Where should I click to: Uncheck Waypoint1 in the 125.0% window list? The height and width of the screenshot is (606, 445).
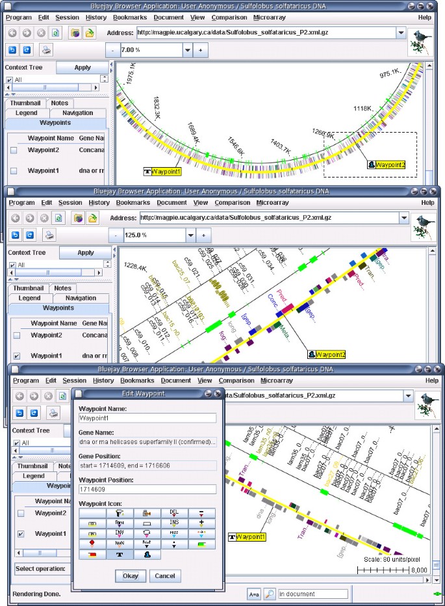(17, 356)
